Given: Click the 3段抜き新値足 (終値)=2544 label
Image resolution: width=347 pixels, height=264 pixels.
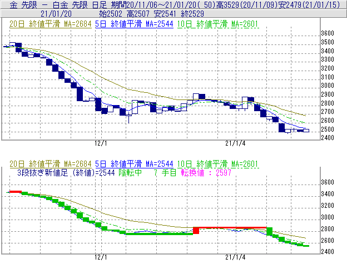Looking at the screenshot, I should click(x=66, y=172).
